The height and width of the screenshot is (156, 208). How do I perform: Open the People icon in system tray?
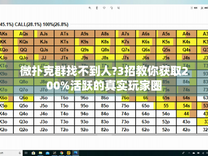click(183, 153)
